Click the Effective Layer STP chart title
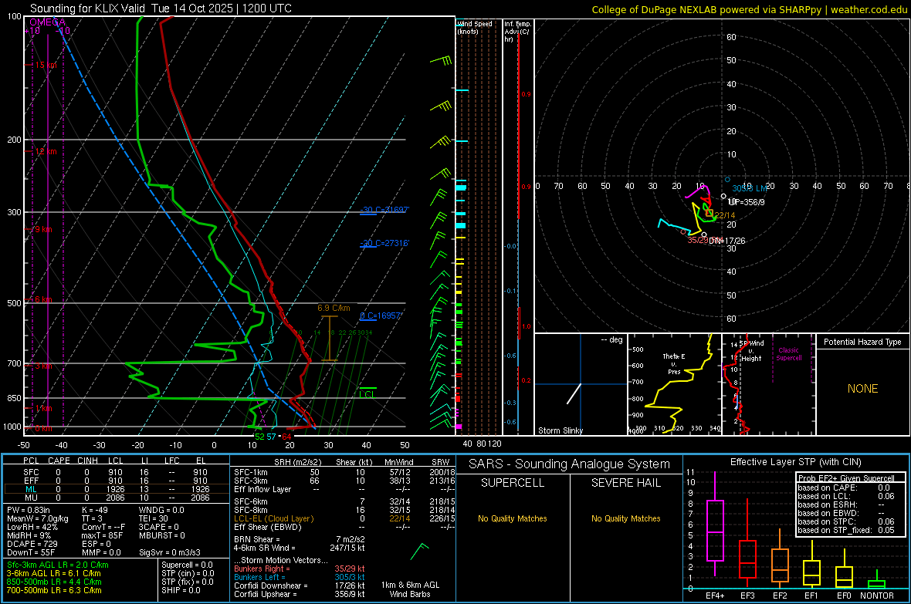Viewport: 911px width, 604px height. point(795,462)
